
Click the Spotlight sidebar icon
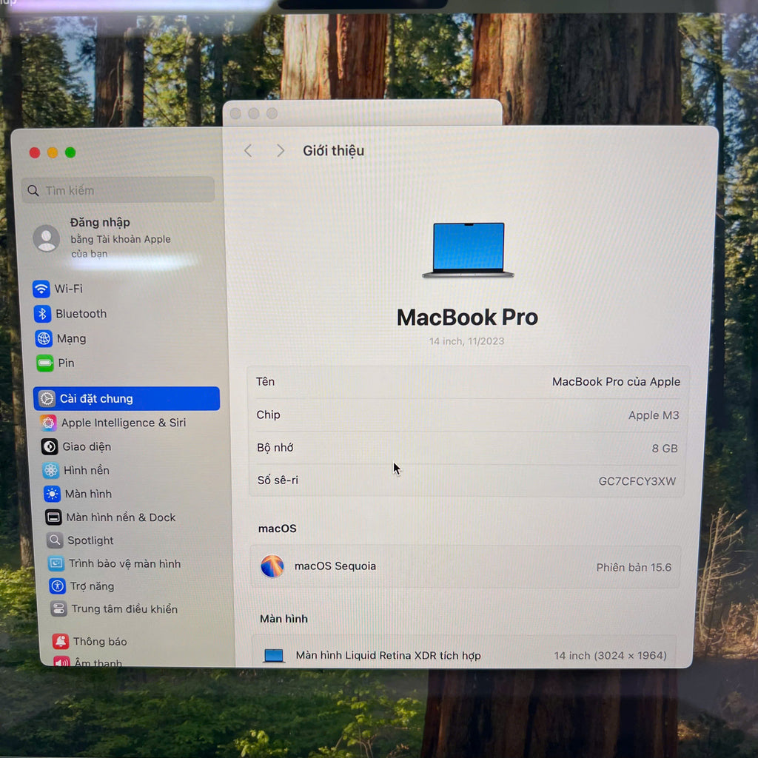(x=55, y=540)
